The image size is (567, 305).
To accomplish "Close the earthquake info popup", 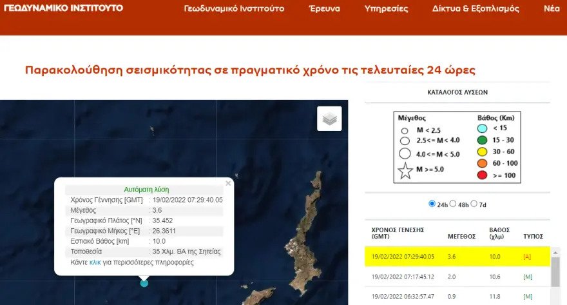I will click(x=228, y=183).
